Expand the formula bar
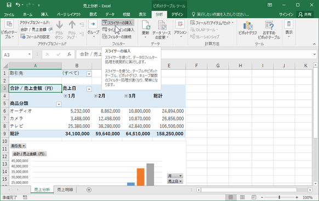319x201 pixels. point(315,54)
